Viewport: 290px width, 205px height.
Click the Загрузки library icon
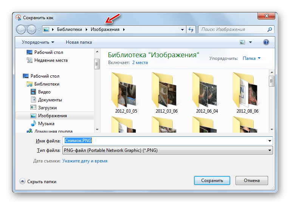pos(33,107)
